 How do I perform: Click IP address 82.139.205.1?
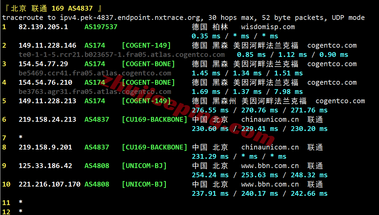pos(43,27)
